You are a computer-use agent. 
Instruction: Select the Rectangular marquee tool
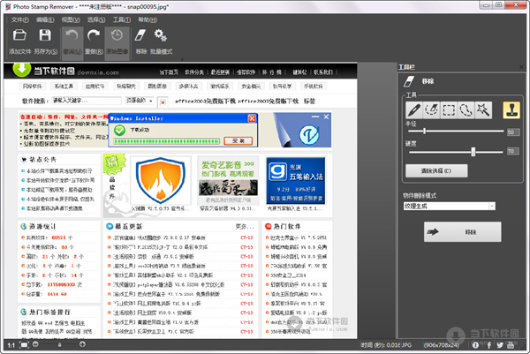(449, 110)
